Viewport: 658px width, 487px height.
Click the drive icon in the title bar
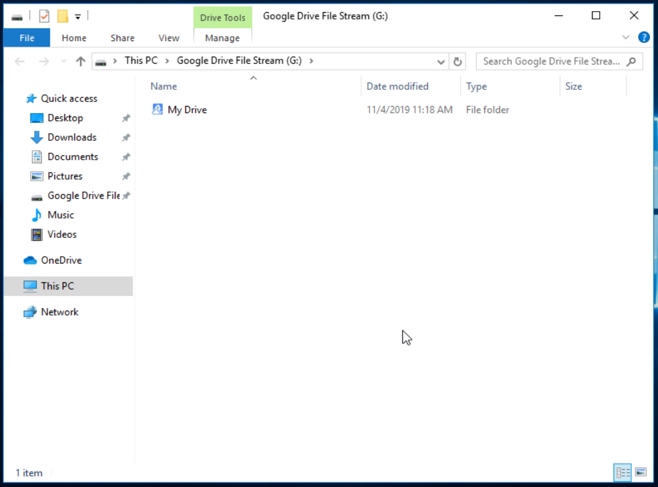tap(17, 17)
